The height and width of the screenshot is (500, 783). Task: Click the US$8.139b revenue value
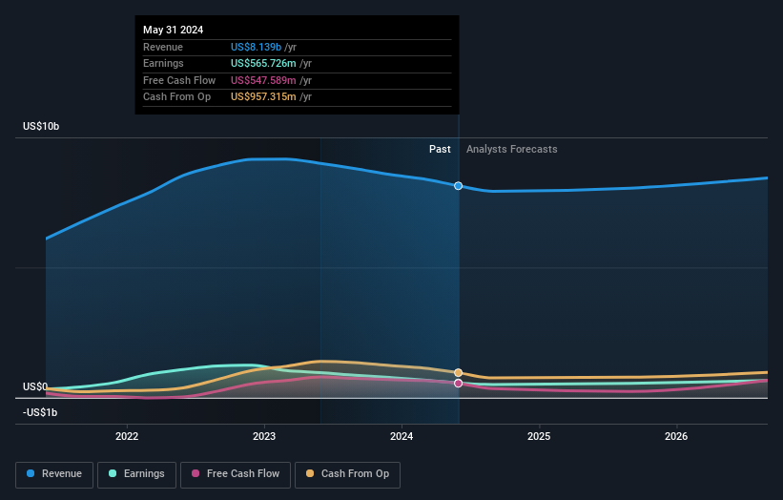(257, 47)
